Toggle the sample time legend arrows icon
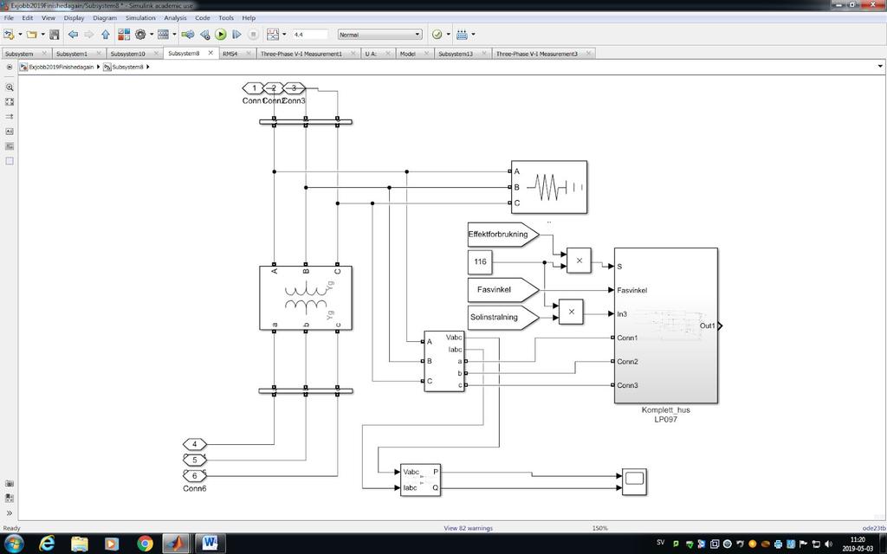This screenshot has height=554, width=887. pos(9,117)
